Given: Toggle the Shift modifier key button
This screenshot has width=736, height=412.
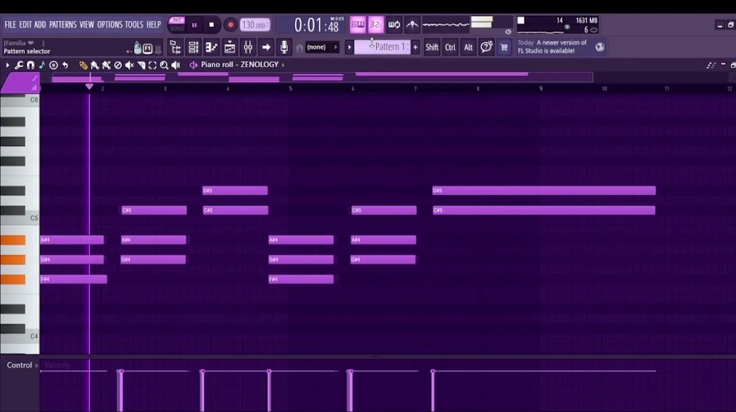Looking at the screenshot, I should pos(432,47).
